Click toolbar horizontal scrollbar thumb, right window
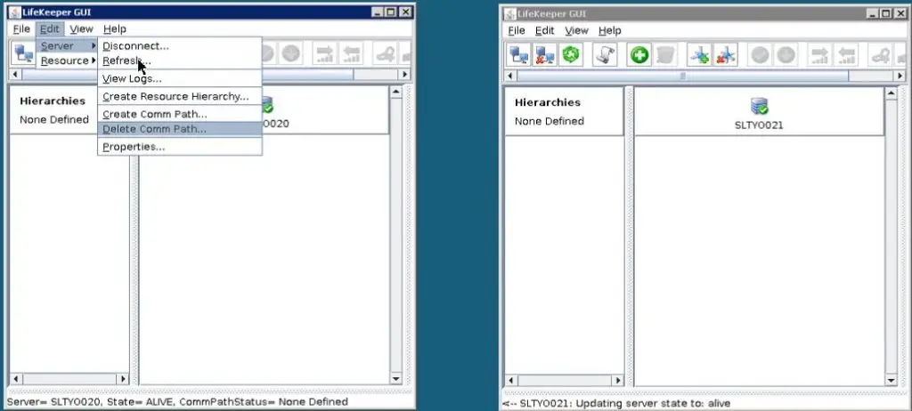Screen dimensions: 912x411 point(683,76)
